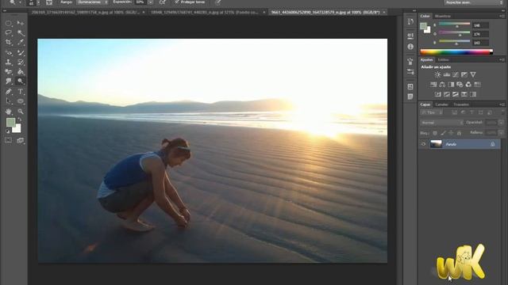Toggle Quick Mask mode
Viewport: 508px width, 285px height.
(9, 140)
